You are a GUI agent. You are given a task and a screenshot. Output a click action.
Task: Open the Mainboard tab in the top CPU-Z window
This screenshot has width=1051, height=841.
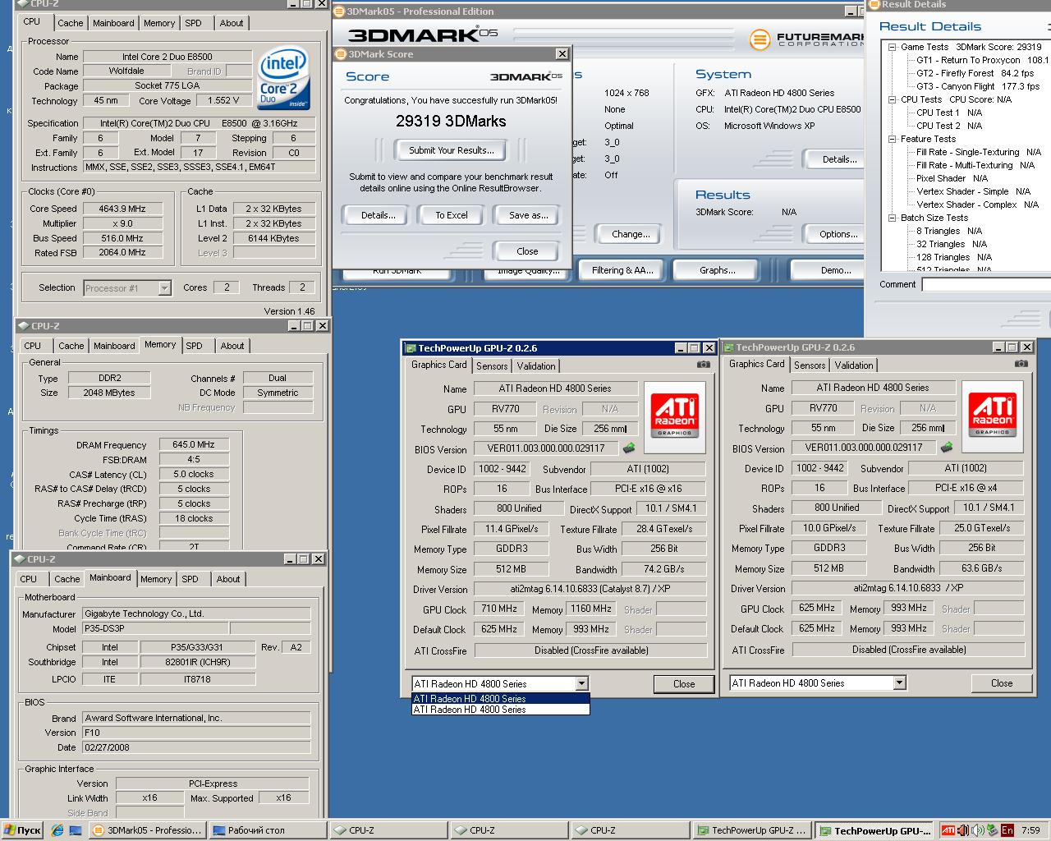pyautogui.click(x=113, y=23)
